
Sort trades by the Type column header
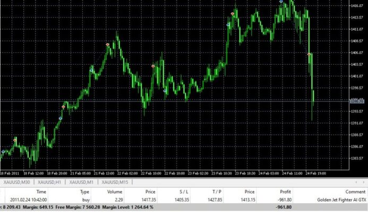point(84,191)
